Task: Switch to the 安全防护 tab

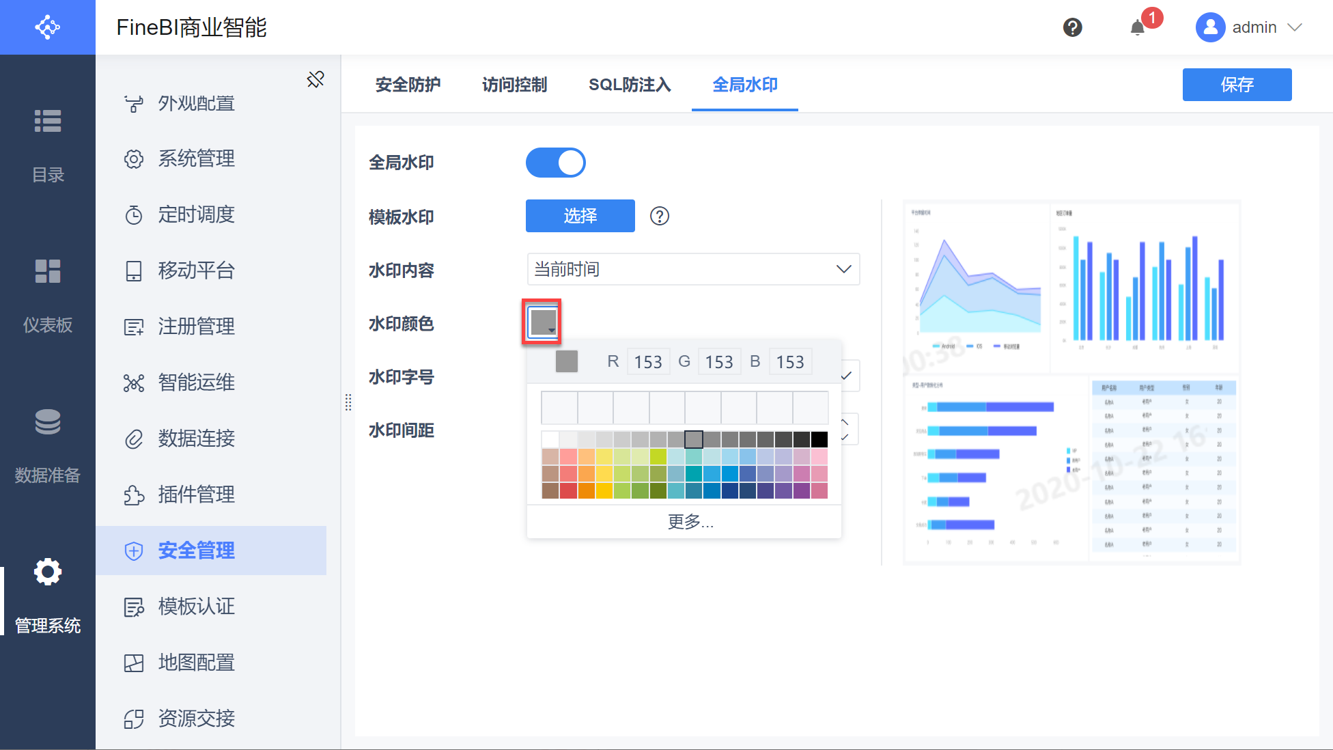Action: 408,85
